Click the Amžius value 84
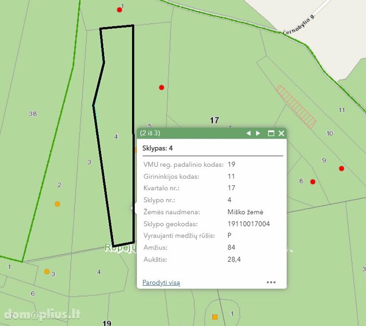 pyautogui.click(x=231, y=247)
